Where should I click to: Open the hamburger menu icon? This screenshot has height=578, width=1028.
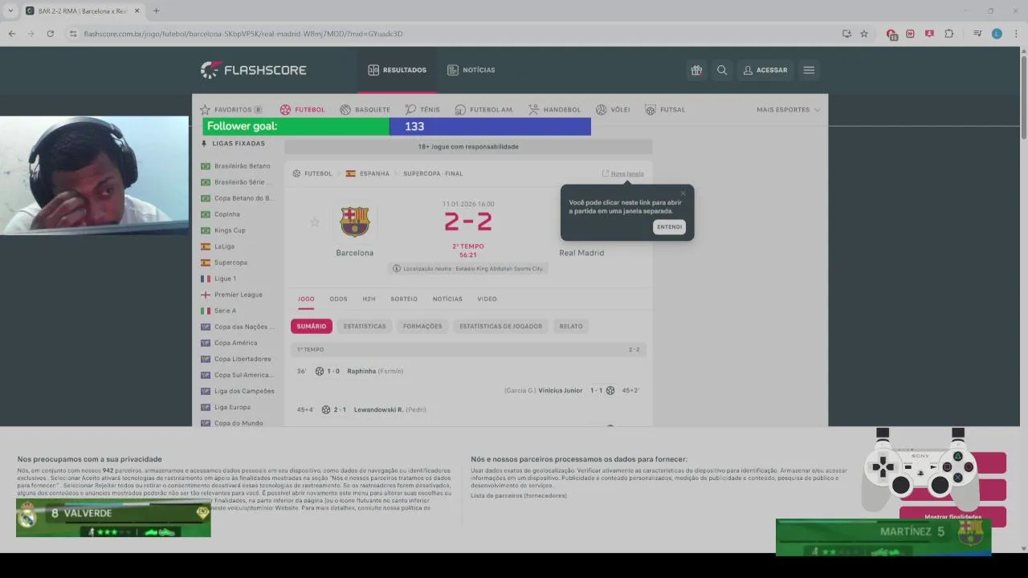809,70
